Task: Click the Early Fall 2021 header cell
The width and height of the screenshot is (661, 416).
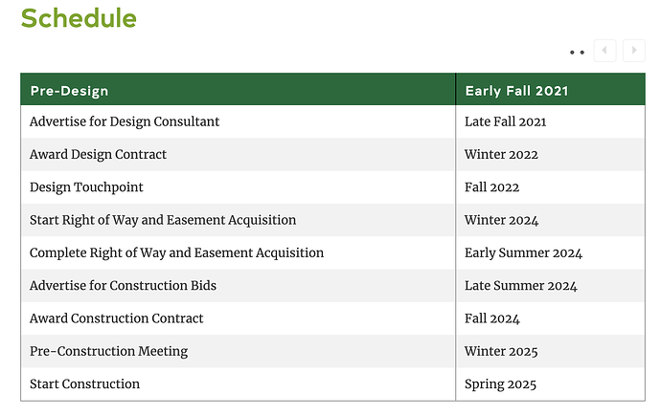Action: click(x=551, y=89)
